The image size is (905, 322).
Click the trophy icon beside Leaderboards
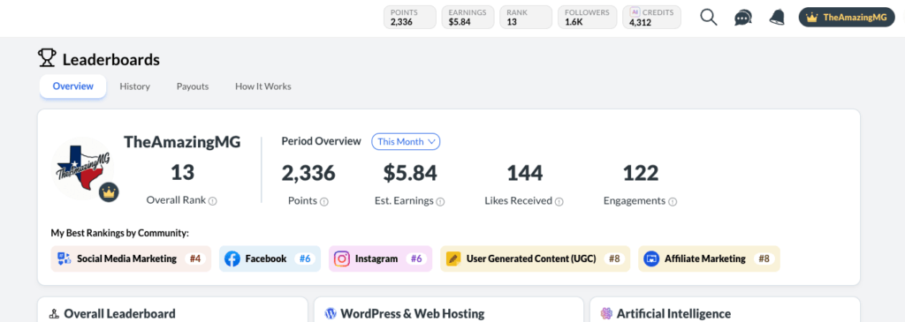pos(47,58)
